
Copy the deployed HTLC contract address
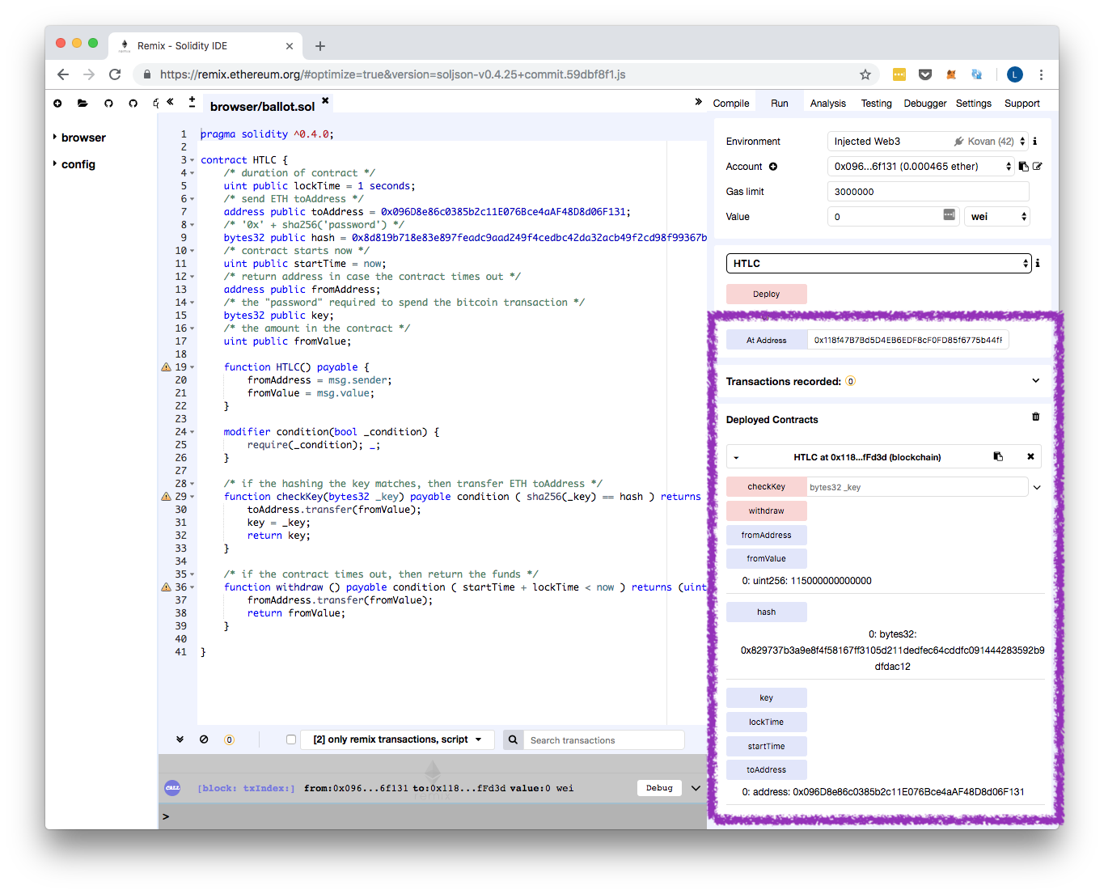coord(998,457)
